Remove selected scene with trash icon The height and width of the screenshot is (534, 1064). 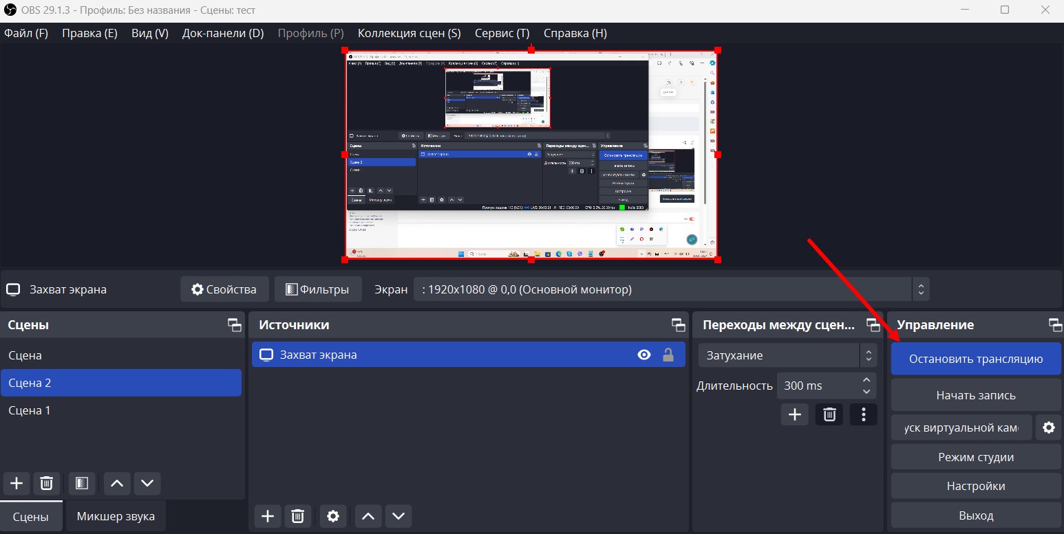tap(46, 483)
